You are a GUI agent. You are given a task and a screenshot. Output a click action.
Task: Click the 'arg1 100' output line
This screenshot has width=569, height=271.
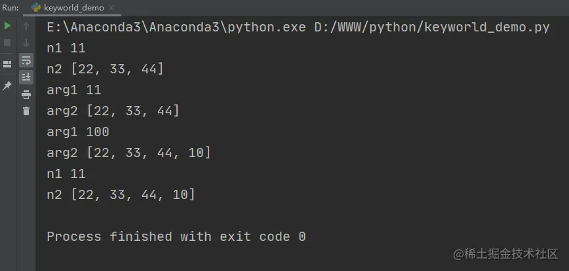(78, 132)
